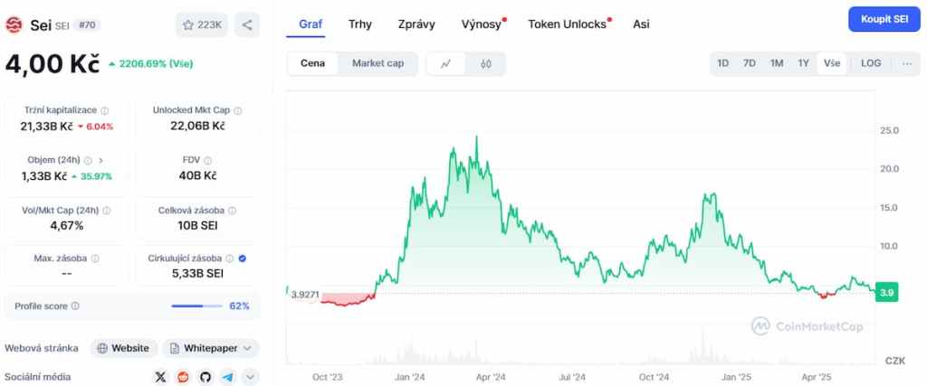
Task: Expand more social media links chevron
Action: pyautogui.click(x=250, y=376)
